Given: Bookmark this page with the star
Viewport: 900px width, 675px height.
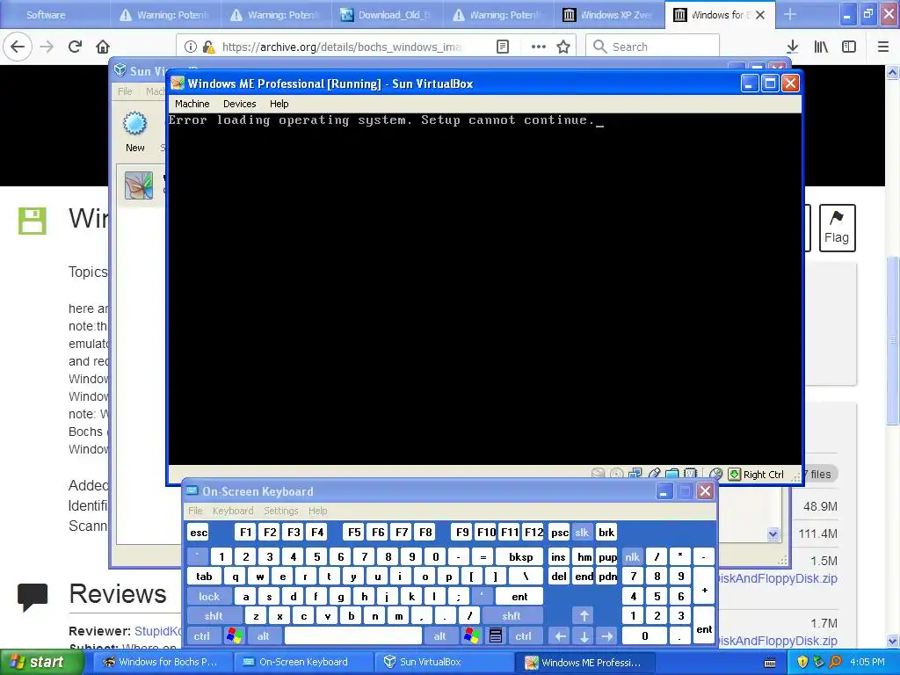Looking at the screenshot, I should point(563,47).
